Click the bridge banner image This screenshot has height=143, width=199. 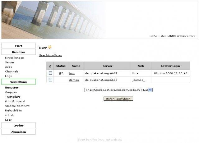(x=53, y=20)
